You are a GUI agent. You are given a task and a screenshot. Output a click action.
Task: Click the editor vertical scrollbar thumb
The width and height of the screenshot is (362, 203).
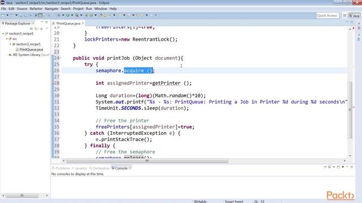coord(350,110)
